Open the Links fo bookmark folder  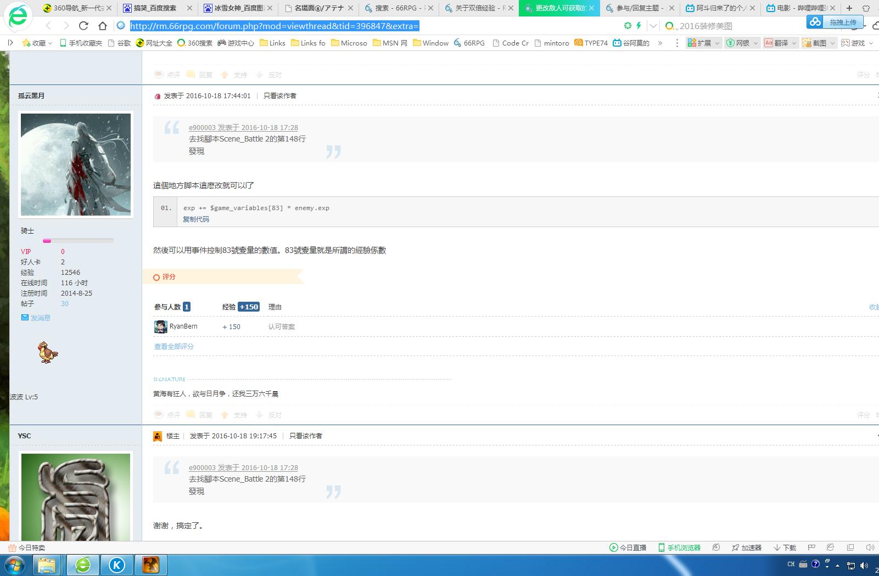point(308,43)
